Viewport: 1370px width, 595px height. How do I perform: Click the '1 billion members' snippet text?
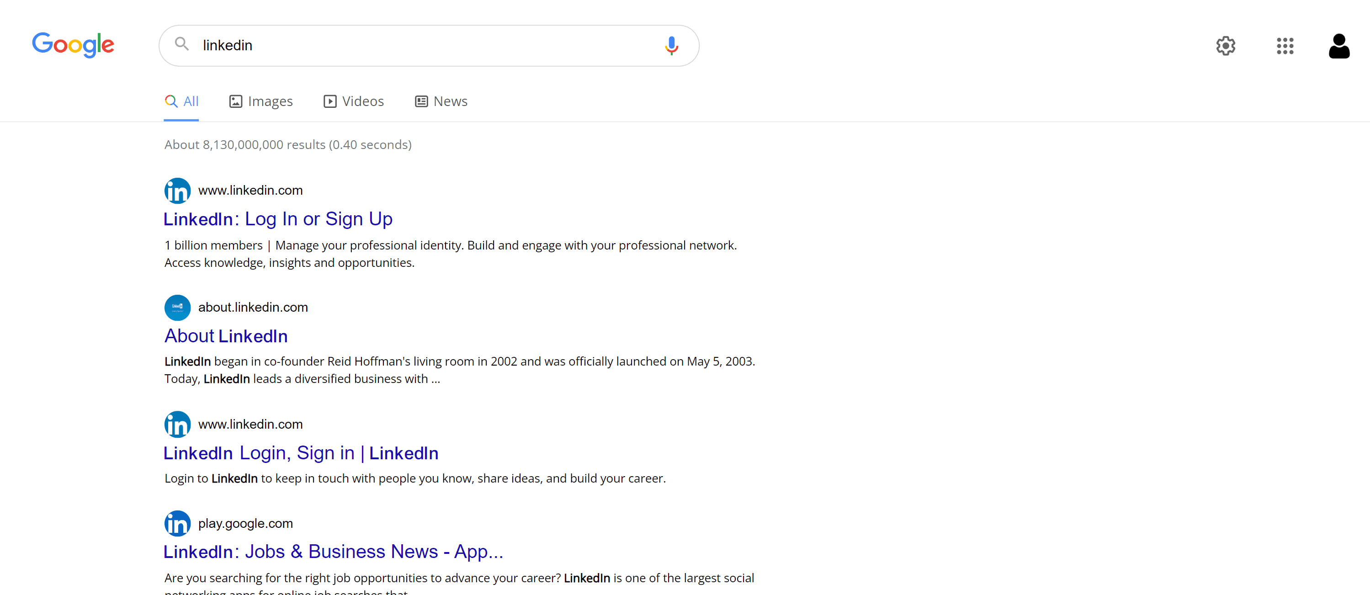click(x=451, y=254)
